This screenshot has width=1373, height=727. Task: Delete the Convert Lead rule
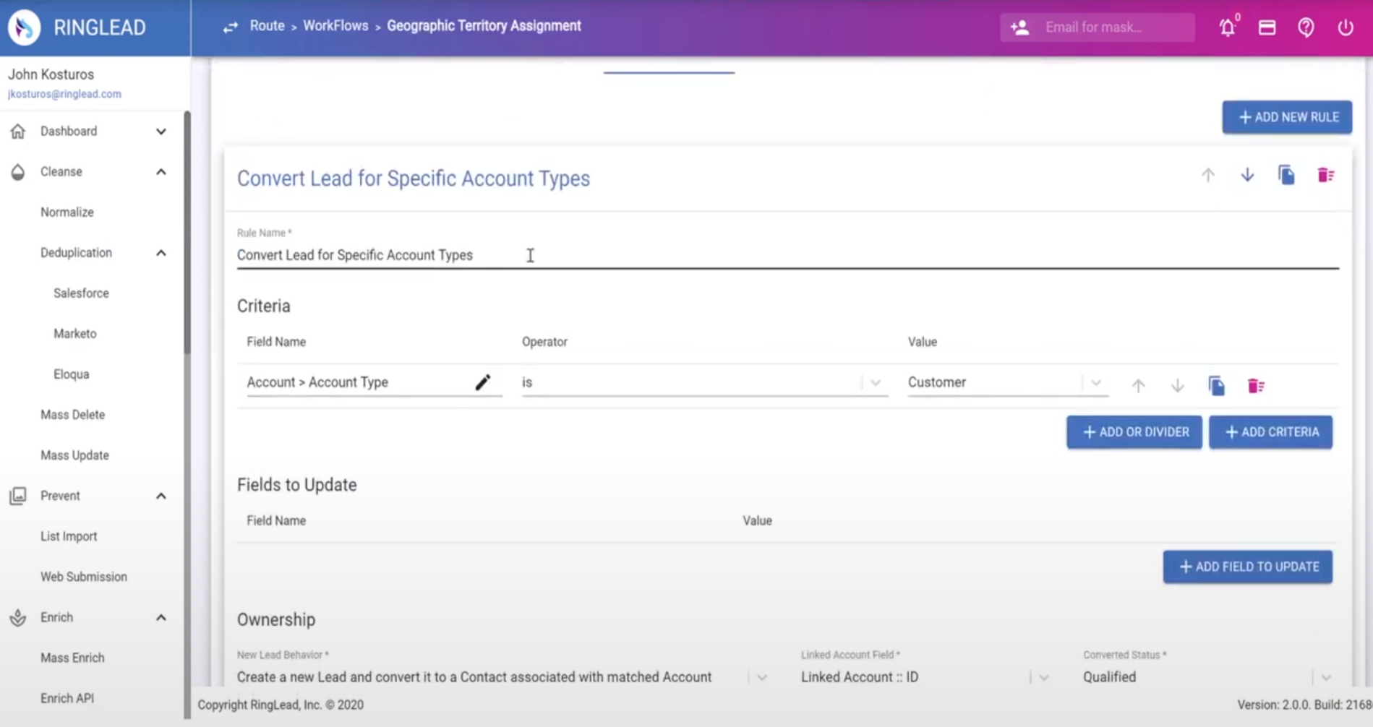(1325, 175)
